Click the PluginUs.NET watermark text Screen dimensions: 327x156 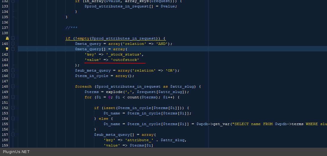click(16, 152)
